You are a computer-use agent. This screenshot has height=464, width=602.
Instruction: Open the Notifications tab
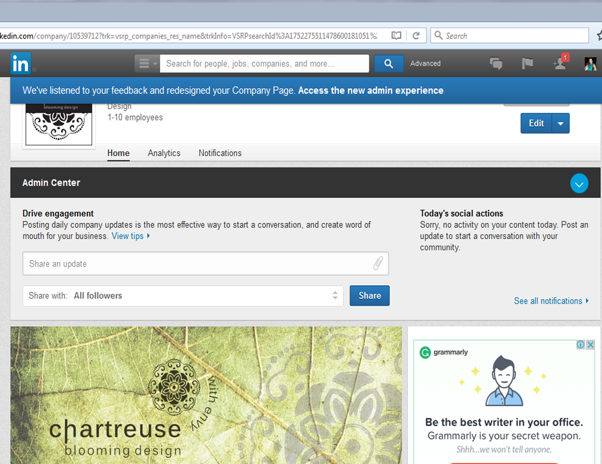pyautogui.click(x=220, y=153)
